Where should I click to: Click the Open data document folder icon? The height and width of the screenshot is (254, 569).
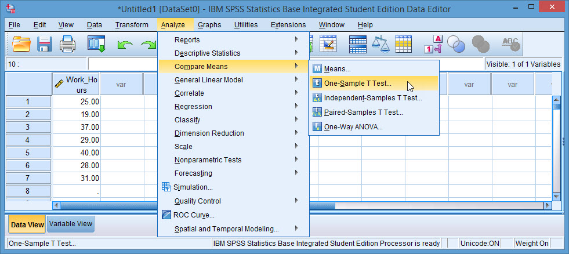21,44
